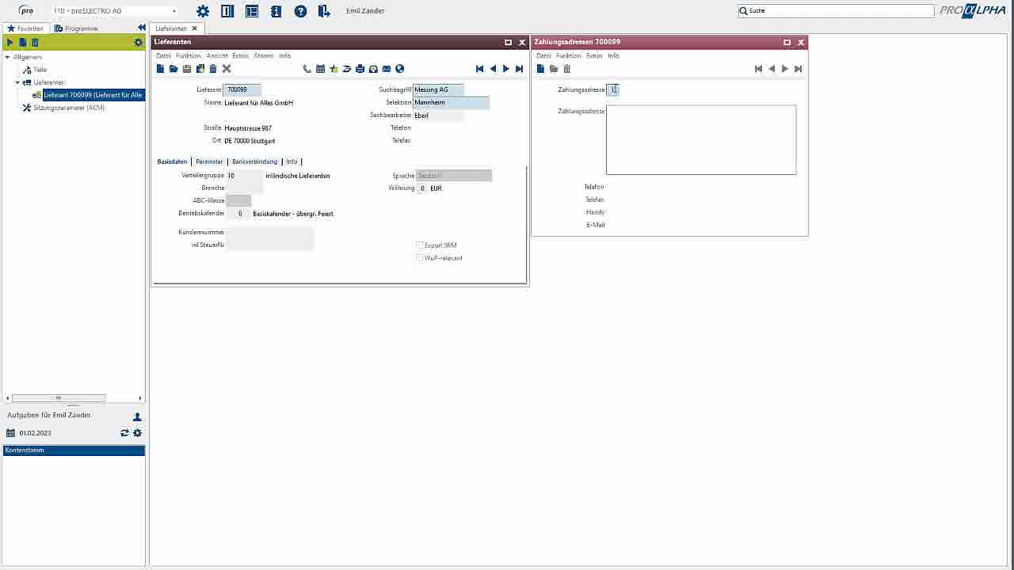The image size is (1014, 570).
Task: Click the open folder icon in Zahlungsadressen window
Action: coord(554,69)
